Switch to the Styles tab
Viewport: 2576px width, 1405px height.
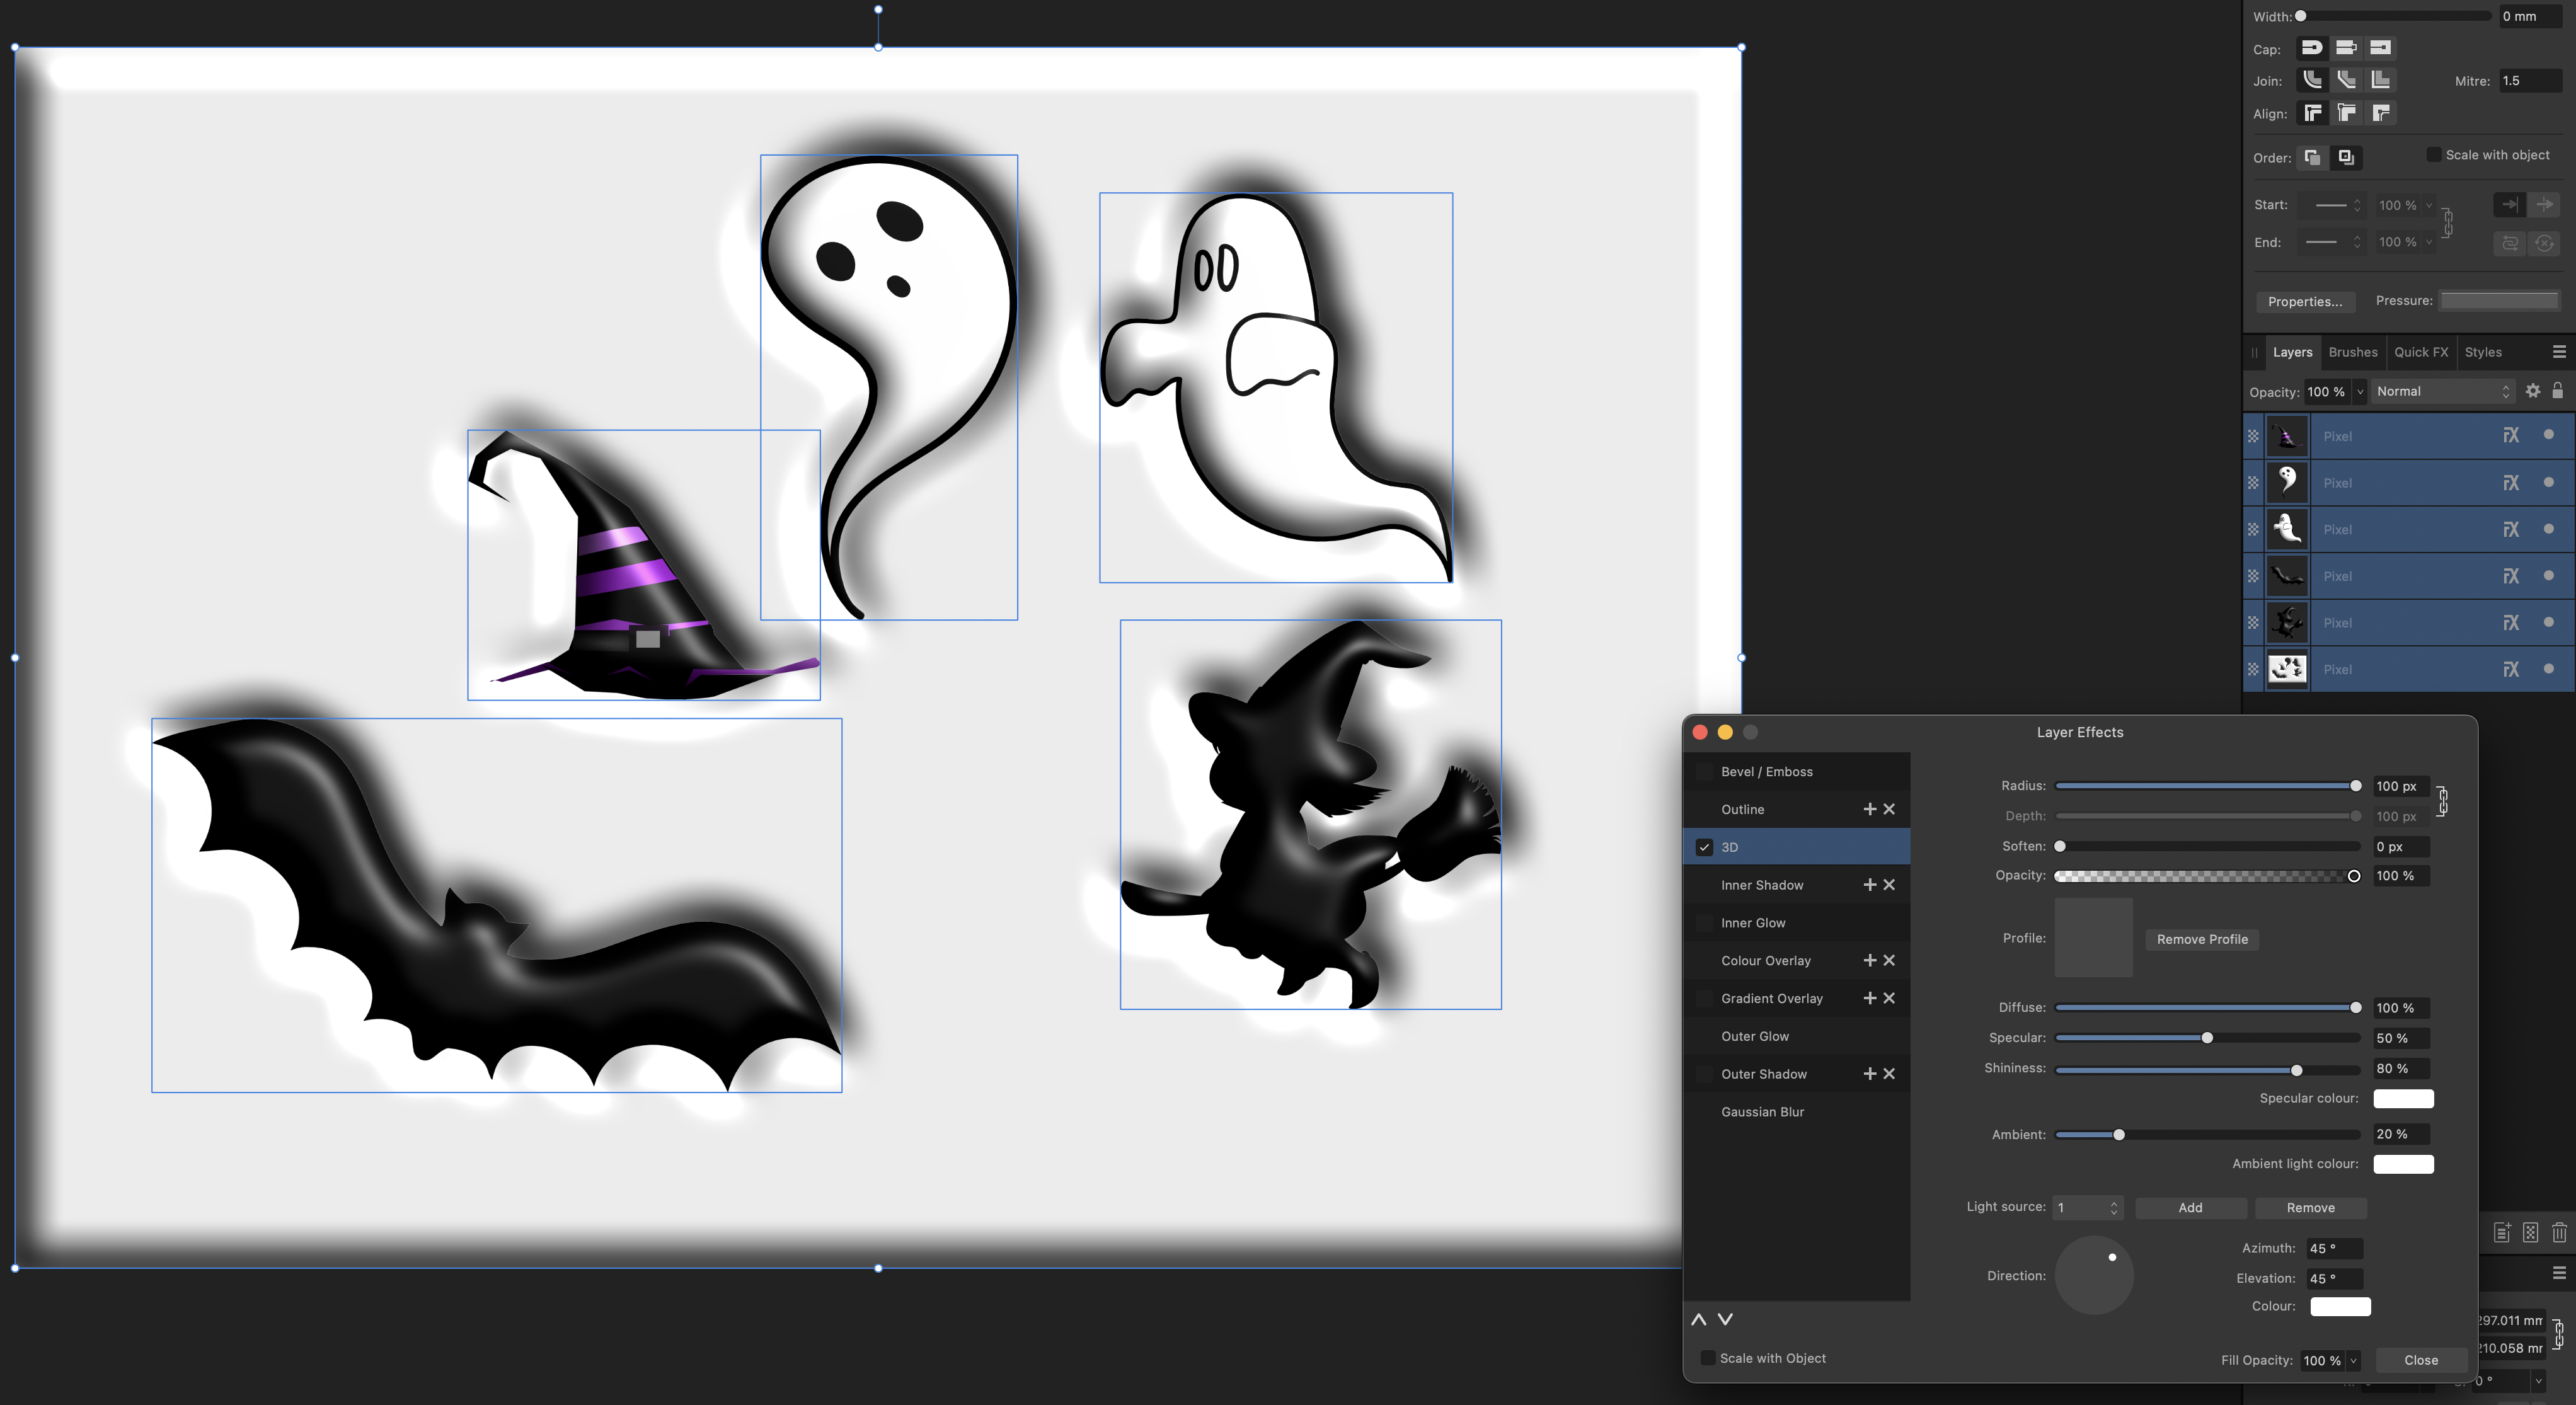[2483, 352]
